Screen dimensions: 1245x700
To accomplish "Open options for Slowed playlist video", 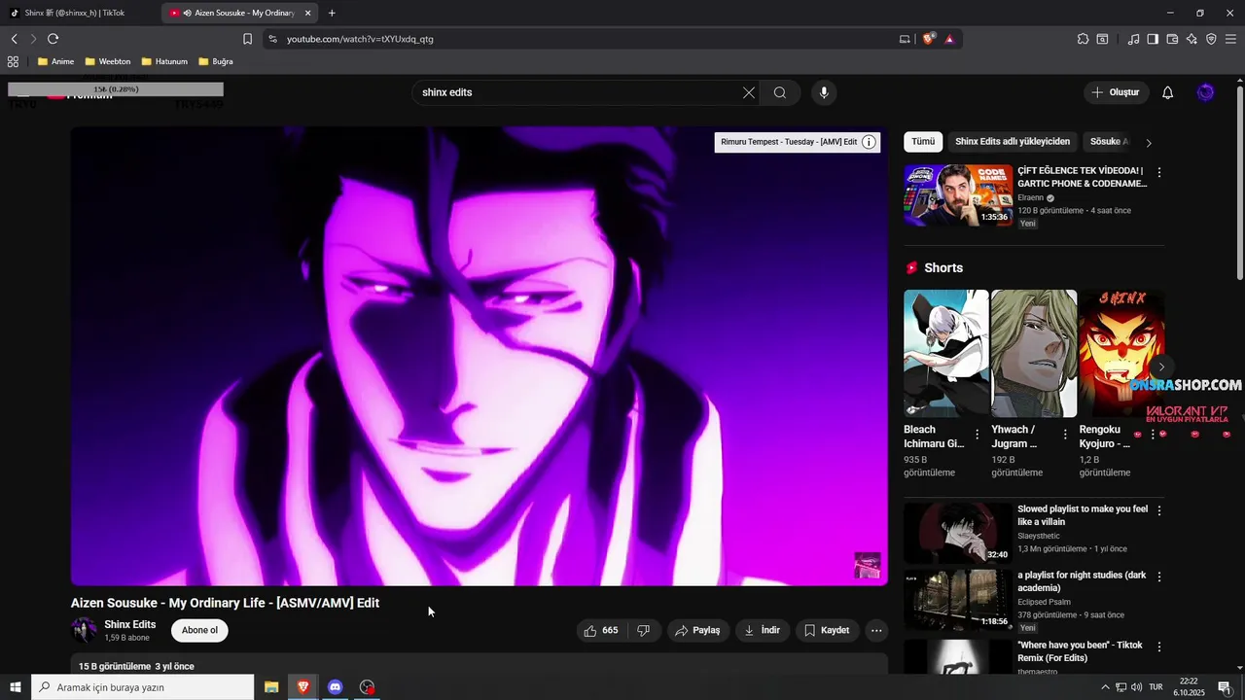I will coord(1158,510).
